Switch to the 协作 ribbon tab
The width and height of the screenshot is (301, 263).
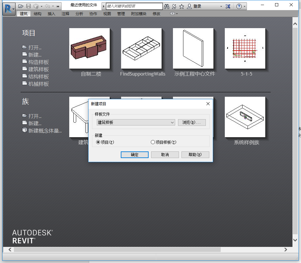click(93, 14)
